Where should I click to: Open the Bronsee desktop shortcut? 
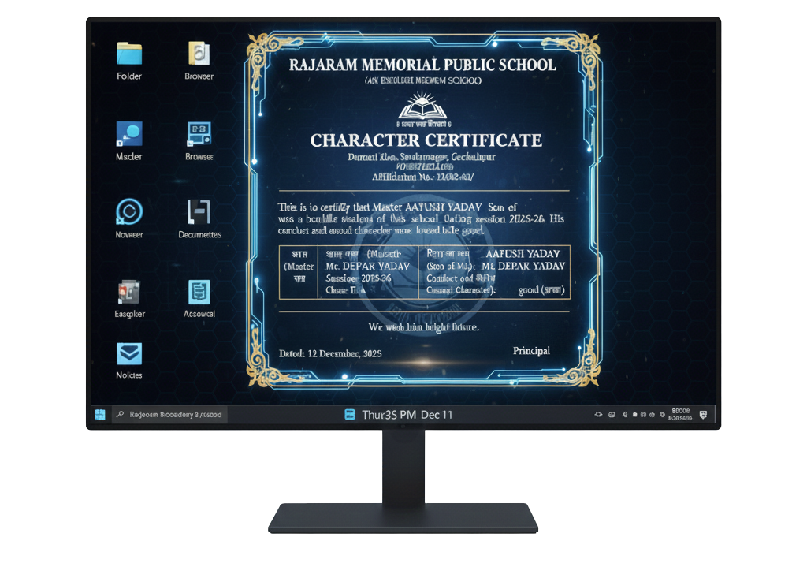coord(199,133)
